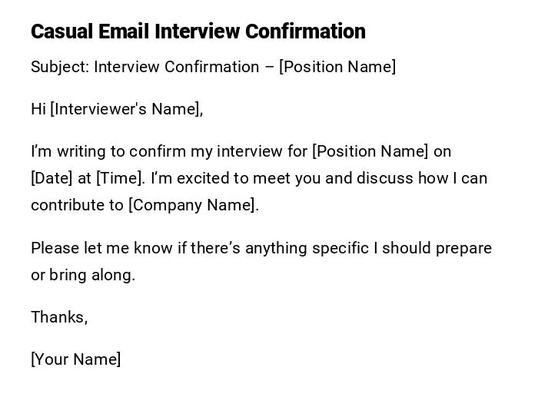Viewport: 538px width, 407px height.
Task: Click the word 'prepare' in the second paragraph
Action: 463,248
